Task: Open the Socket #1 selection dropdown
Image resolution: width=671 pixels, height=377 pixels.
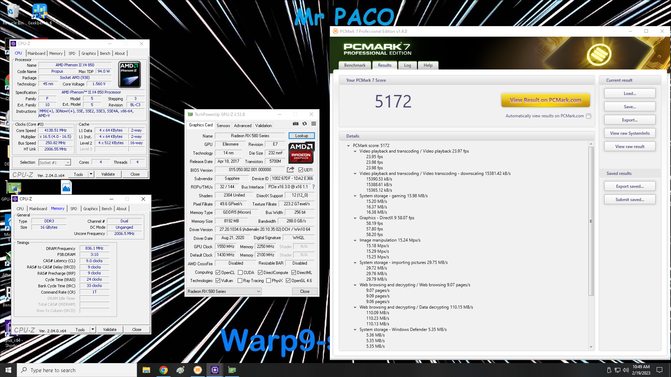Action: tap(55, 162)
